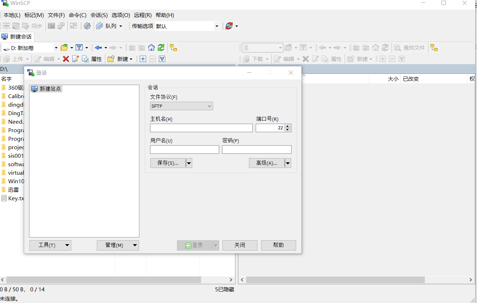Open the 本地 menu
The height and width of the screenshot is (303, 477).
coord(12,15)
